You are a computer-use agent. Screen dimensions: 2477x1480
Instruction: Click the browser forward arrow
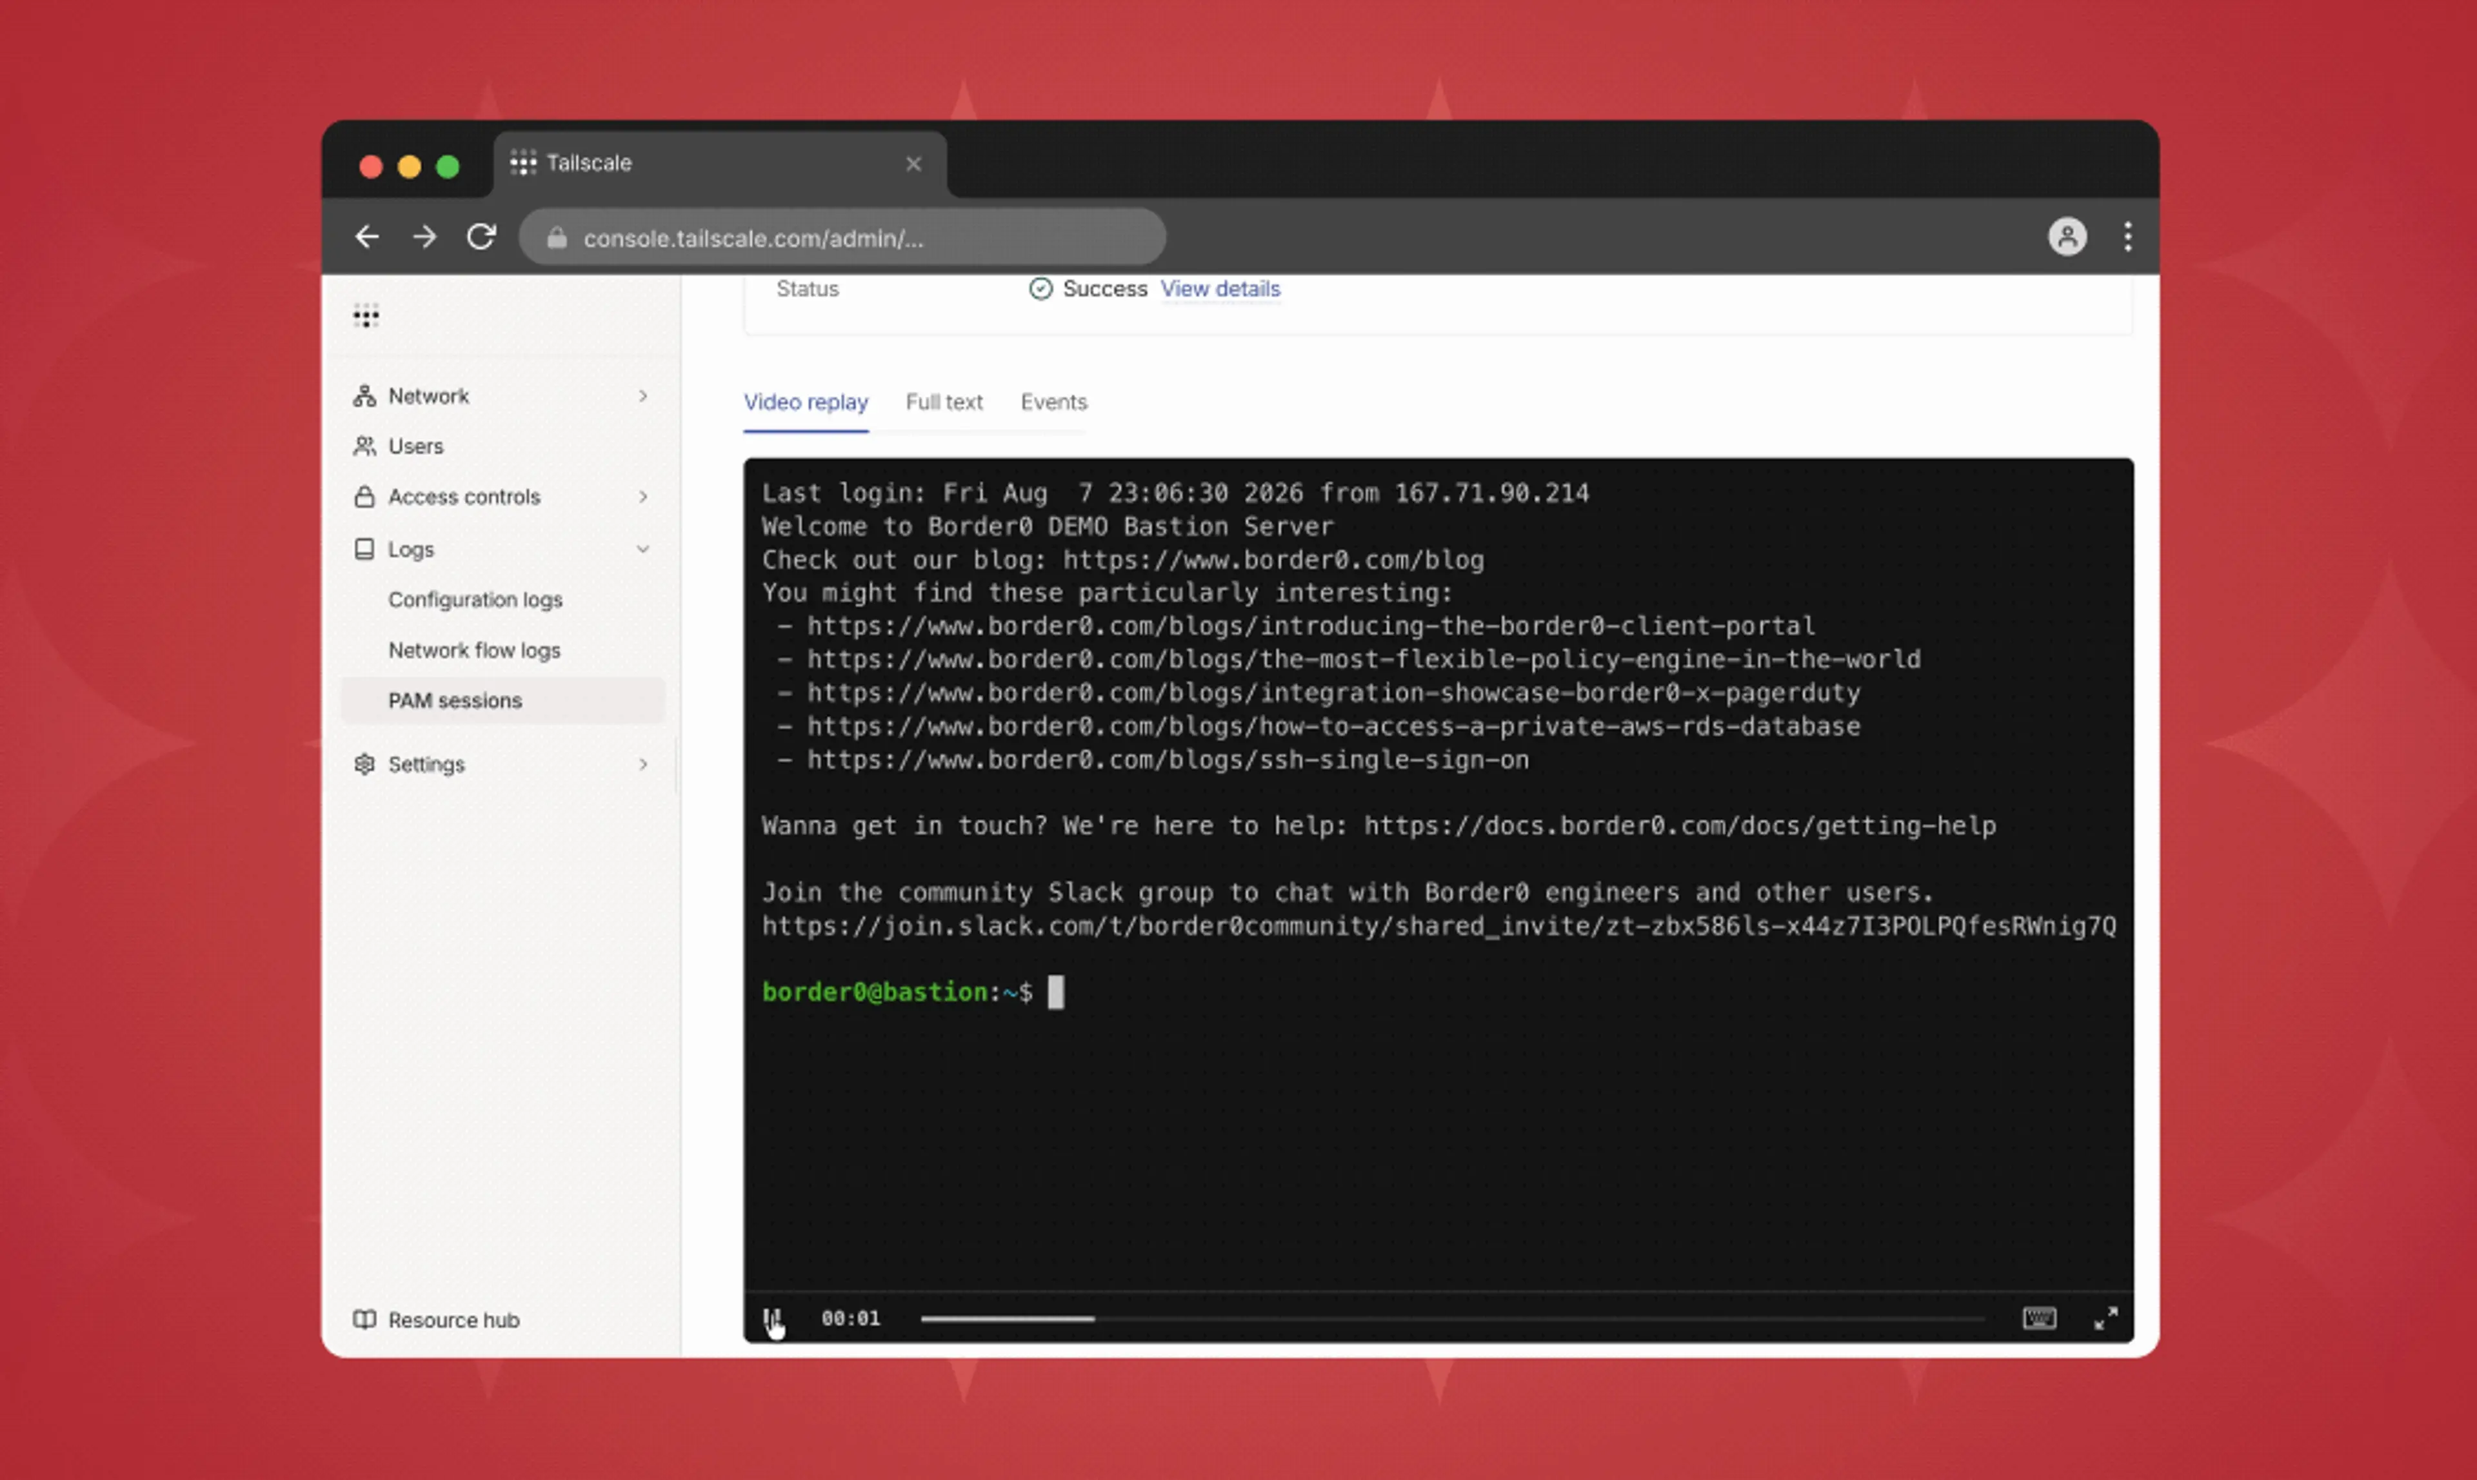pyautogui.click(x=425, y=237)
